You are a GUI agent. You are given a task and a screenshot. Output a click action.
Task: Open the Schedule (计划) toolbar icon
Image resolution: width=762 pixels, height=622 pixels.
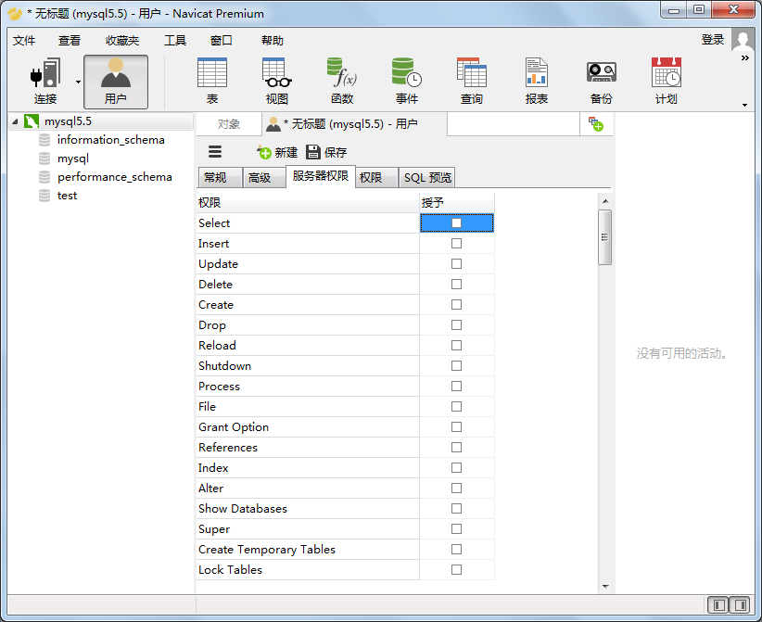point(667,82)
